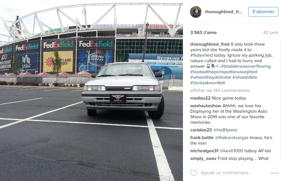Open thoroughbred_fred's profile picture avatar
The width and height of the screenshot is (281, 181).
tap(196, 12)
